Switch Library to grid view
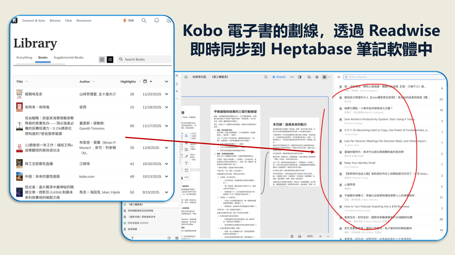The width and height of the screenshot is (455, 255). coord(102,59)
